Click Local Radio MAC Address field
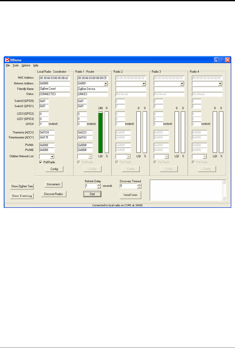The height and width of the screenshot is (348, 235). (x=55, y=78)
